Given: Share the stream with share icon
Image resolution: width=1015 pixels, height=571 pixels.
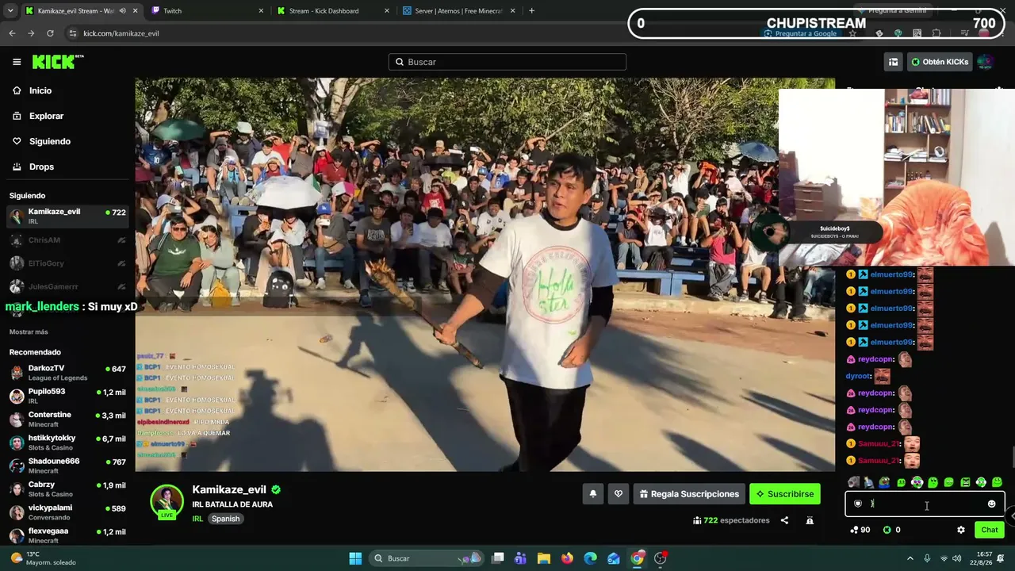Looking at the screenshot, I should 784,520.
